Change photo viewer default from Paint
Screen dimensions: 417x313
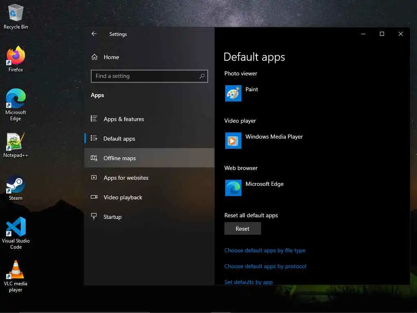(x=241, y=93)
